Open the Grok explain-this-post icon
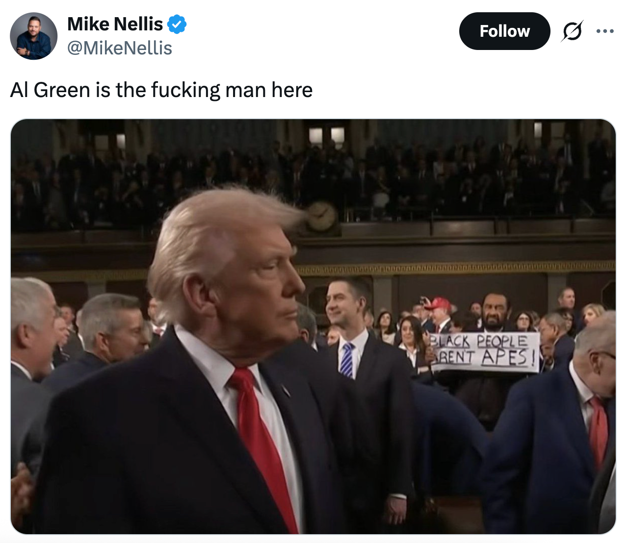 point(572,31)
